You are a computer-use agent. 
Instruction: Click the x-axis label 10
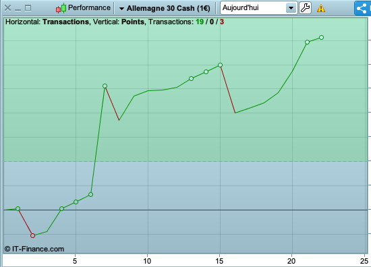point(147,261)
